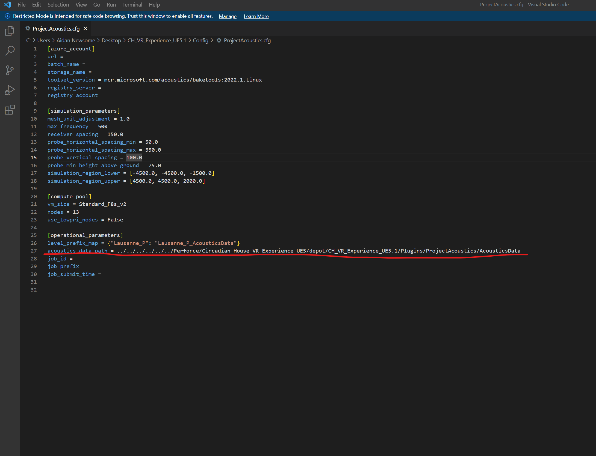The height and width of the screenshot is (456, 596).
Task: Click the Manage link in the banner
Action: coord(228,16)
